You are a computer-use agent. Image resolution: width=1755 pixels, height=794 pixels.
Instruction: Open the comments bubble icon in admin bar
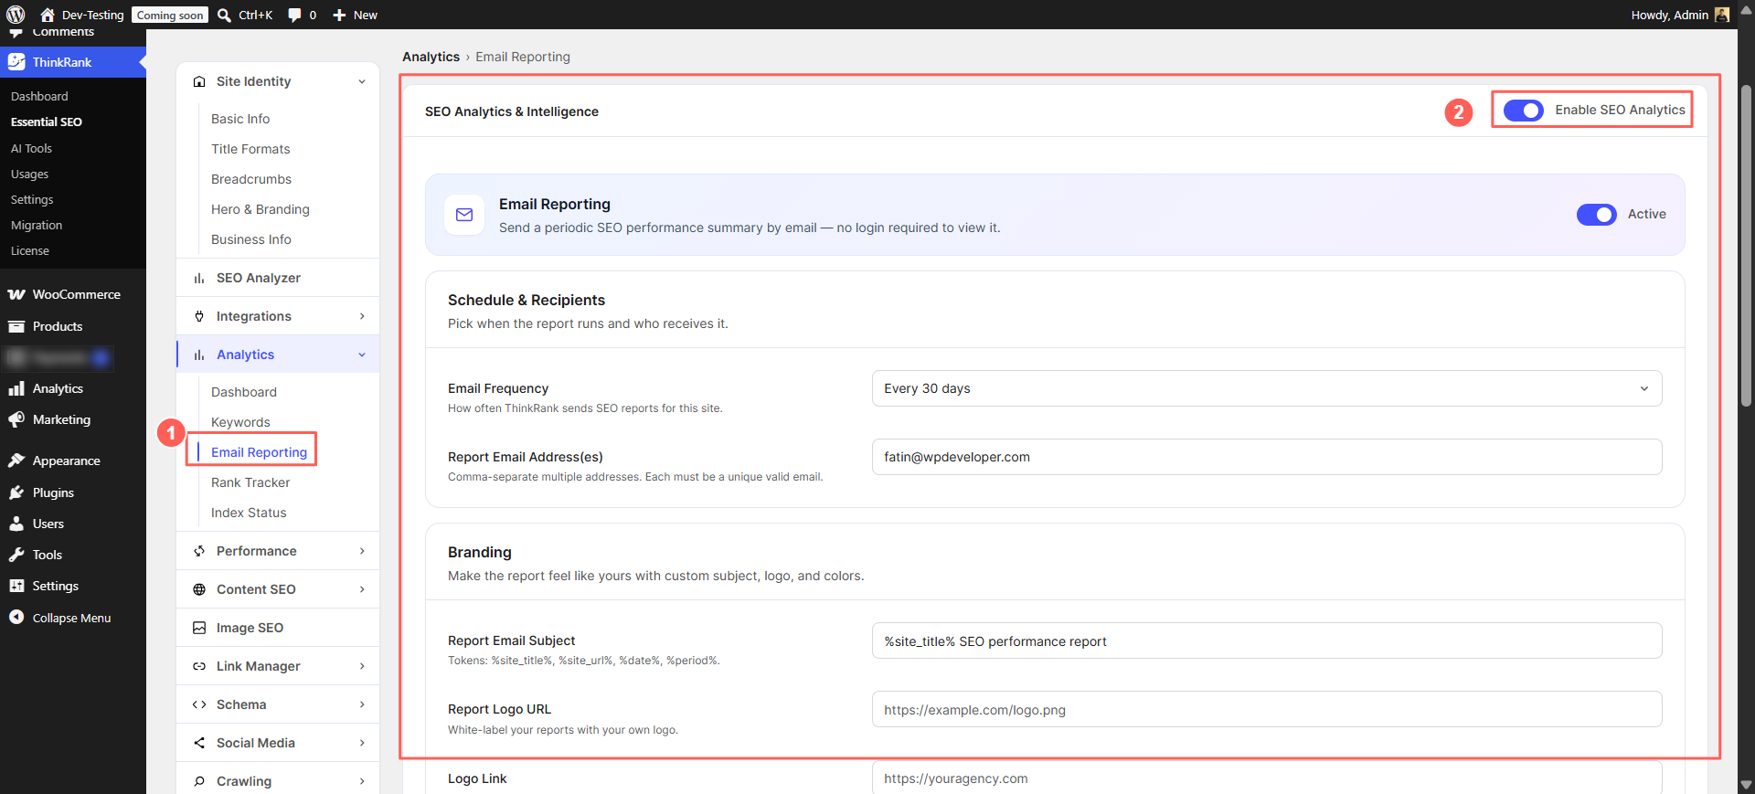tap(294, 15)
